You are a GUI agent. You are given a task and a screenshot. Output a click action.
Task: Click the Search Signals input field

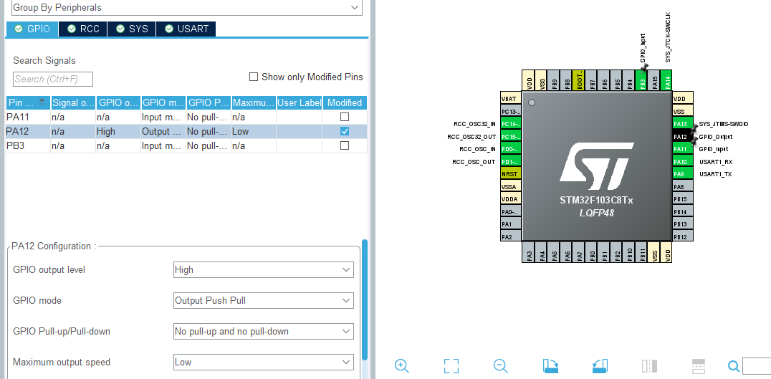coord(52,79)
